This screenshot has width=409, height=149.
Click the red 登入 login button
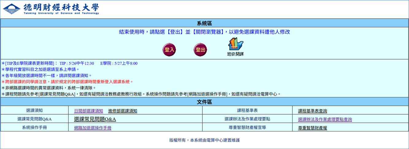pos(169,50)
